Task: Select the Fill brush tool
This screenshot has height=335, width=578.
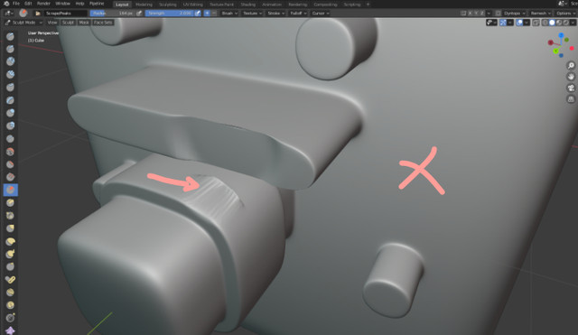Action: coord(10,177)
